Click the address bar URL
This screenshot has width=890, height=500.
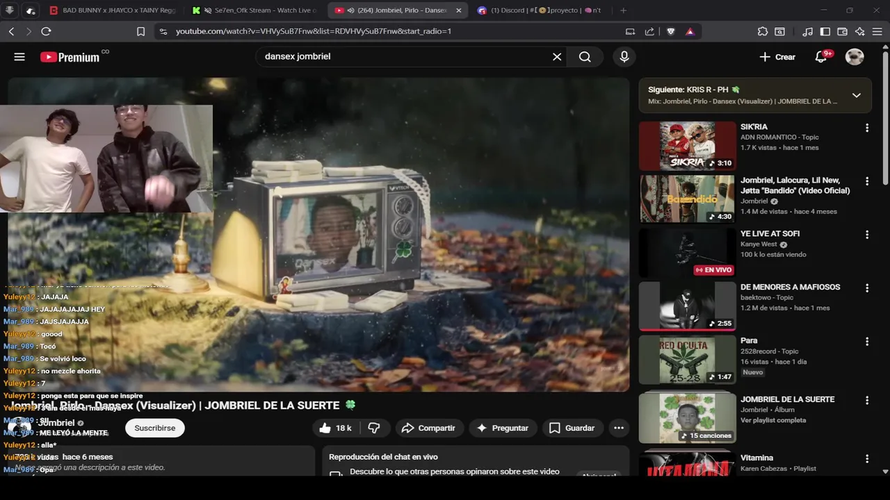[314, 31]
